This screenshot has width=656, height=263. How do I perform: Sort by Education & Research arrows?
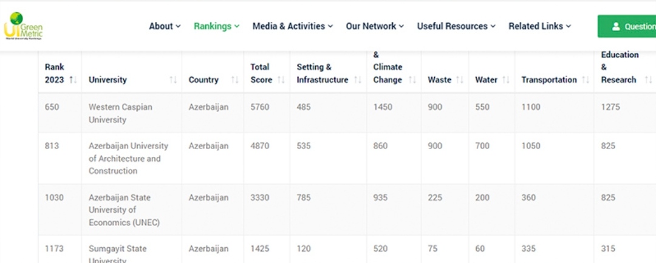pos(649,80)
